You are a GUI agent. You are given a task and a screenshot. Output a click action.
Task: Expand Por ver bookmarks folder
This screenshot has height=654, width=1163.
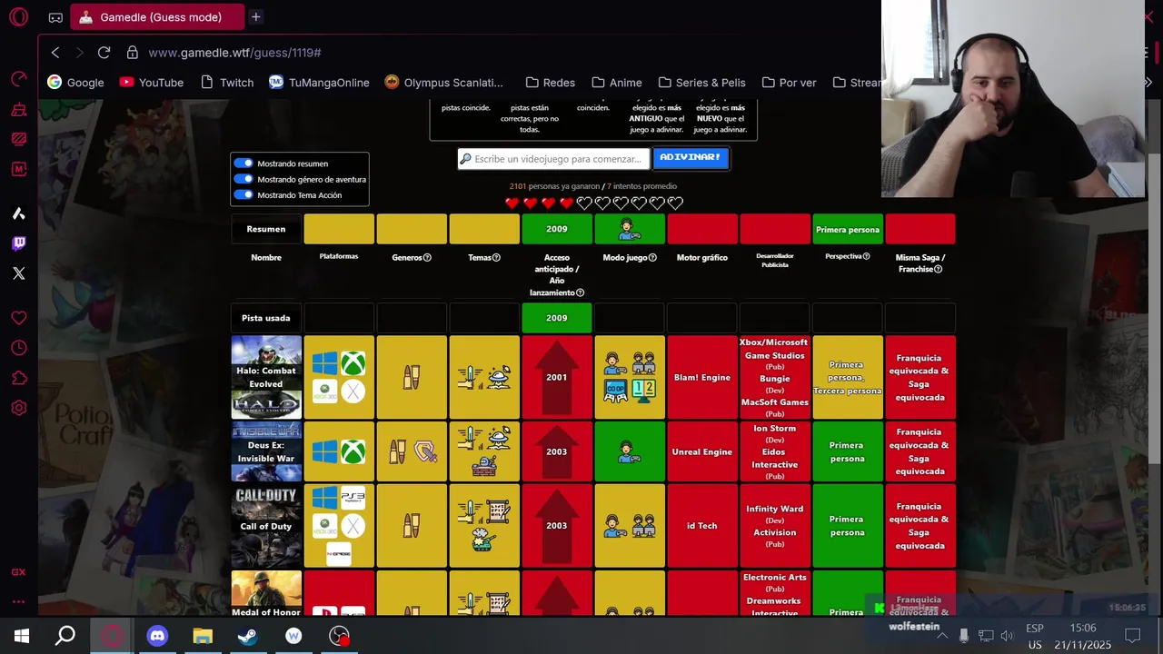[789, 83]
